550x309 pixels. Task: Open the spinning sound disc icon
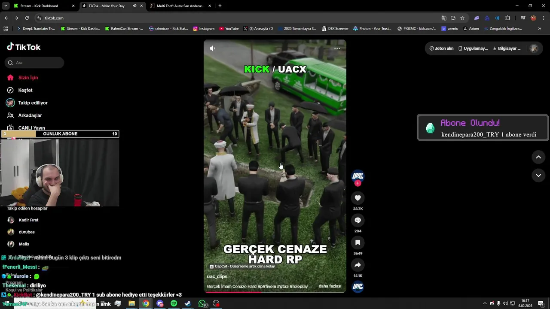[357, 287]
